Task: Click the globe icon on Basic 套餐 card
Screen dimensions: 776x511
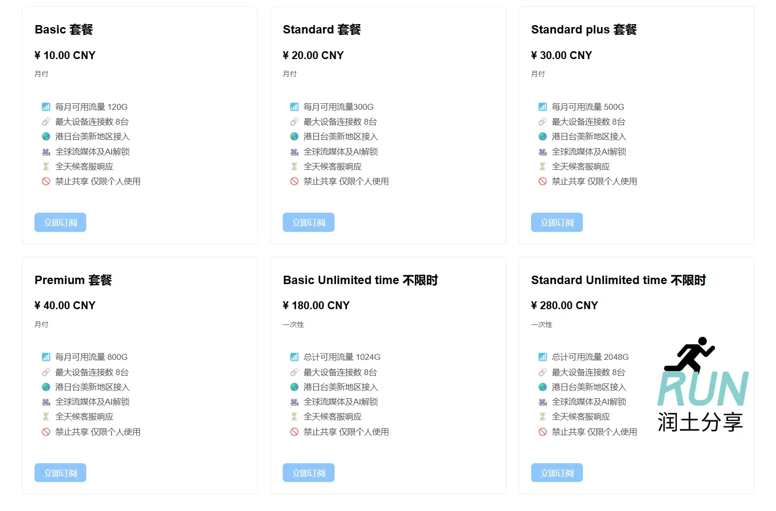Action: (46, 136)
